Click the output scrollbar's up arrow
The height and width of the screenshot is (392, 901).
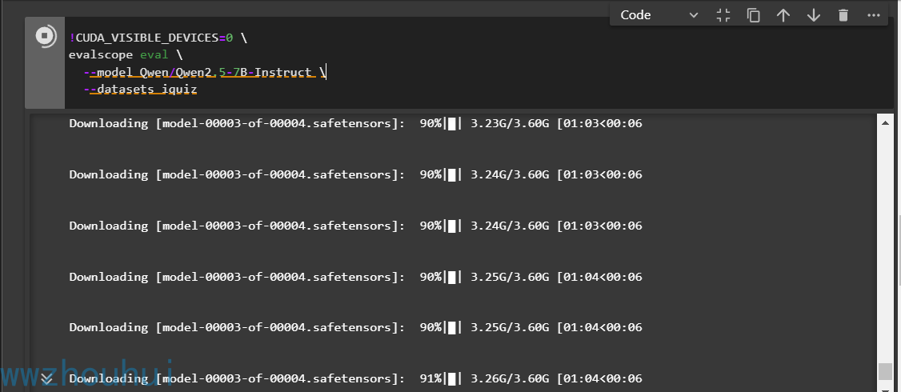(x=886, y=122)
